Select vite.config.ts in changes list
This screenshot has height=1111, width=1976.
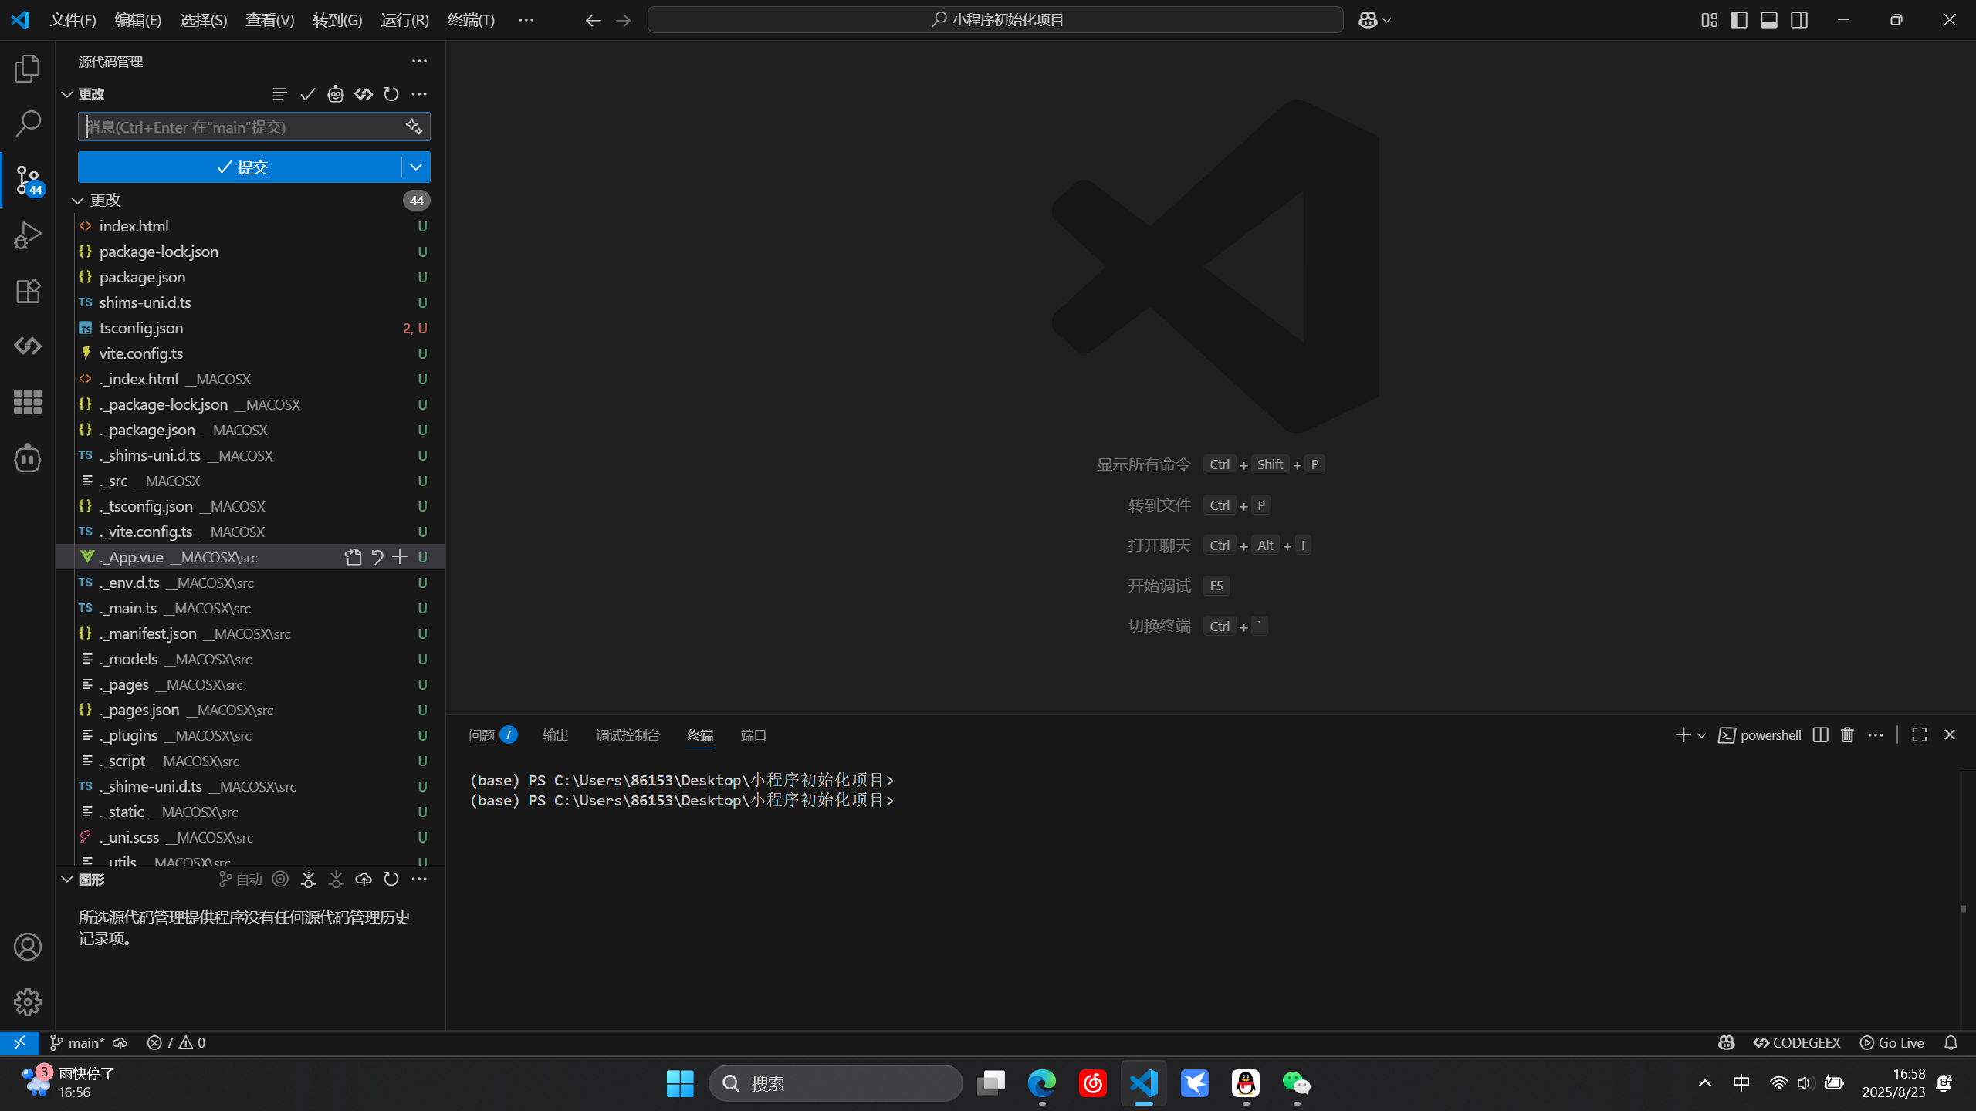pos(250,353)
